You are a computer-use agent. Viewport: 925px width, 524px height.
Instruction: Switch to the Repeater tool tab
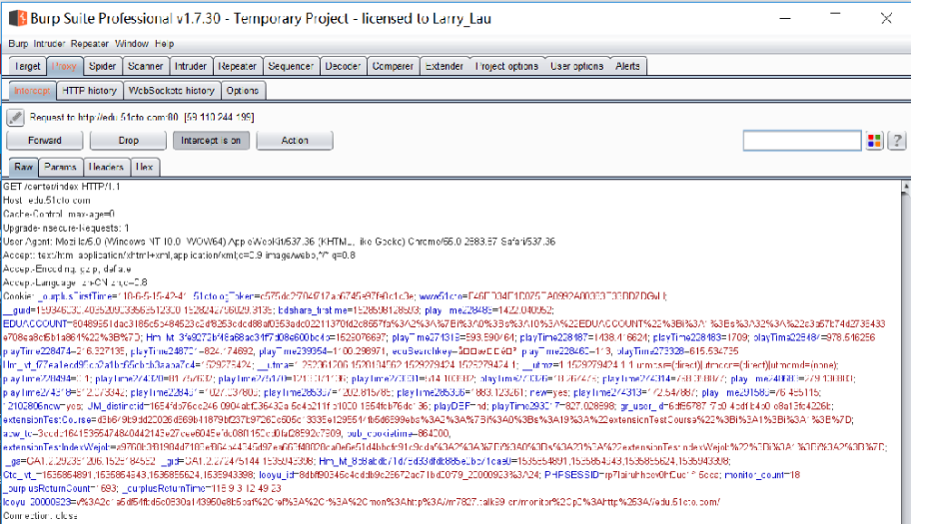(x=237, y=66)
